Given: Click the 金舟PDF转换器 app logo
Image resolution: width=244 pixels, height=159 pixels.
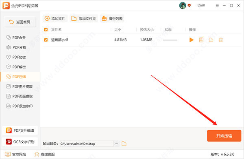Looking at the screenshot, I should tap(6, 6).
